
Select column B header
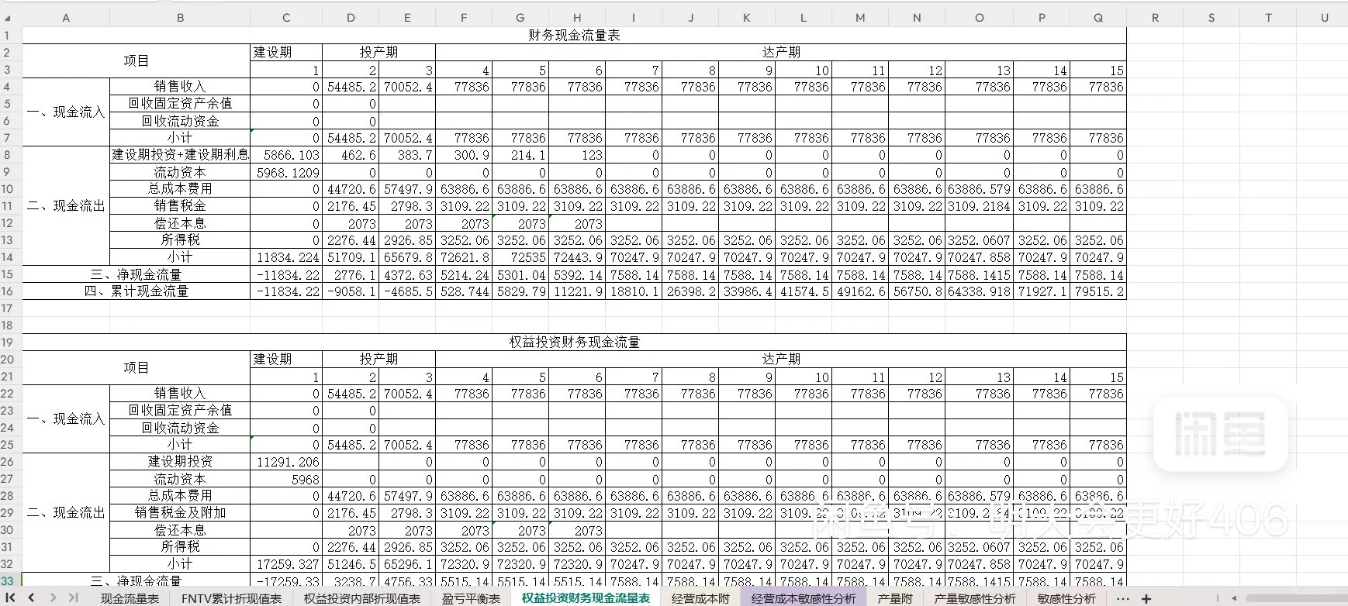(x=180, y=17)
